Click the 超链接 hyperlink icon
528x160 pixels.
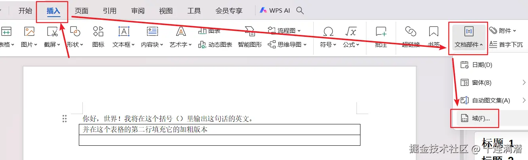pyautogui.click(x=411, y=32)
